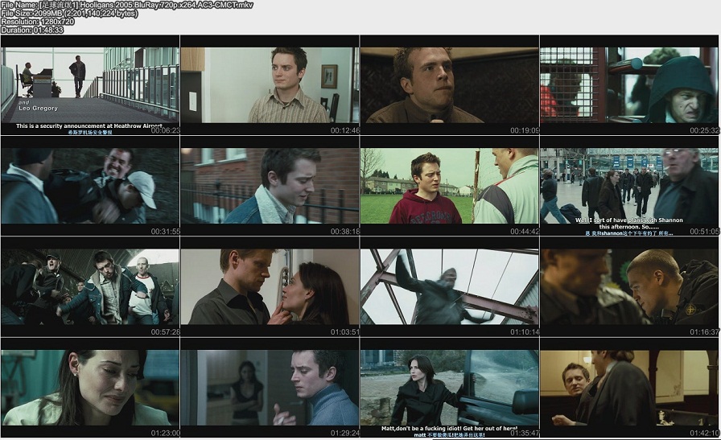The image size is (721, 440).
Task: Select the thumbnail at timestamp 00:06:23
Action: tap(90, 85)
